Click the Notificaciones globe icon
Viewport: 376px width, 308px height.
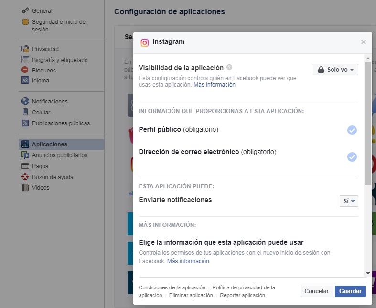26,102
